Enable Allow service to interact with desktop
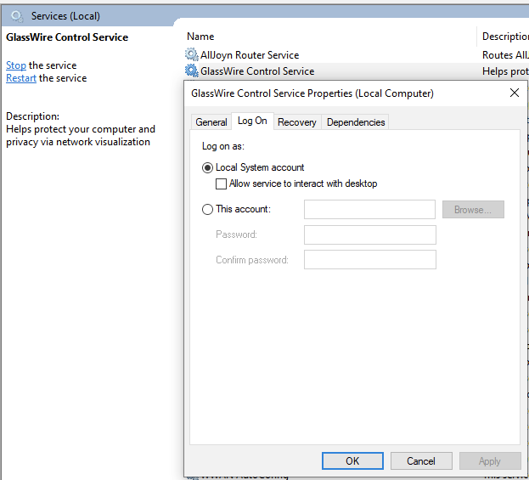Screen dimensions: 529x480 (x=221, y=184)
